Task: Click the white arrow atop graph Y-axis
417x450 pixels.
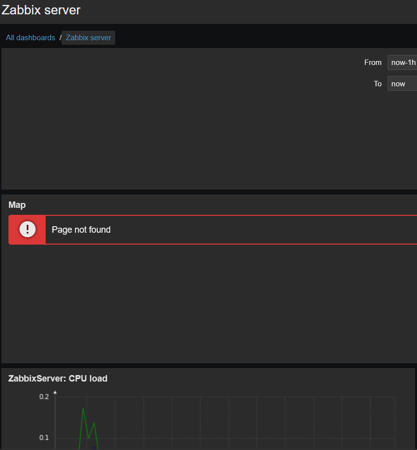Action: (x=55, y=392)
